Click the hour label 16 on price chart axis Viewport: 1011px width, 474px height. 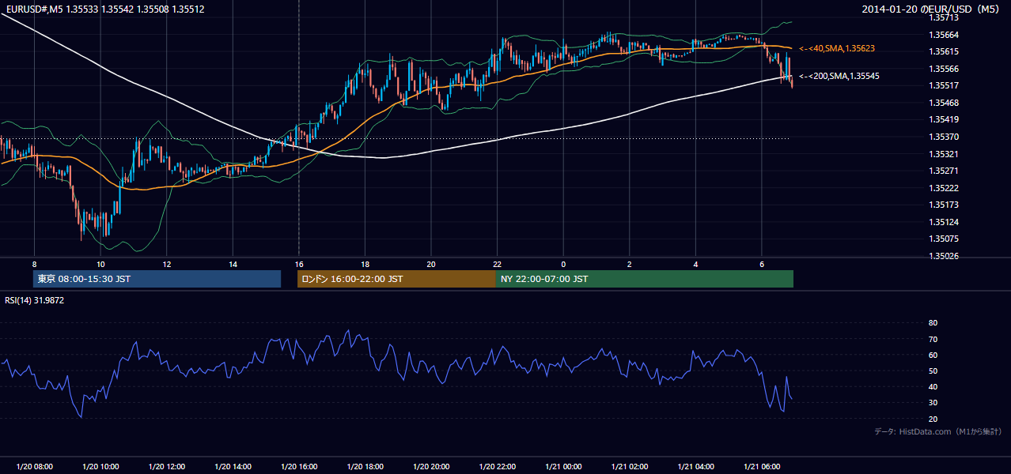pos(299,264)
